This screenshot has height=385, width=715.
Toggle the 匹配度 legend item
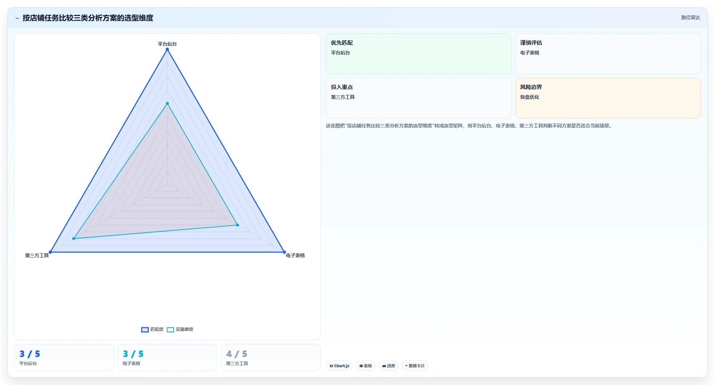(x=152, y=329)
